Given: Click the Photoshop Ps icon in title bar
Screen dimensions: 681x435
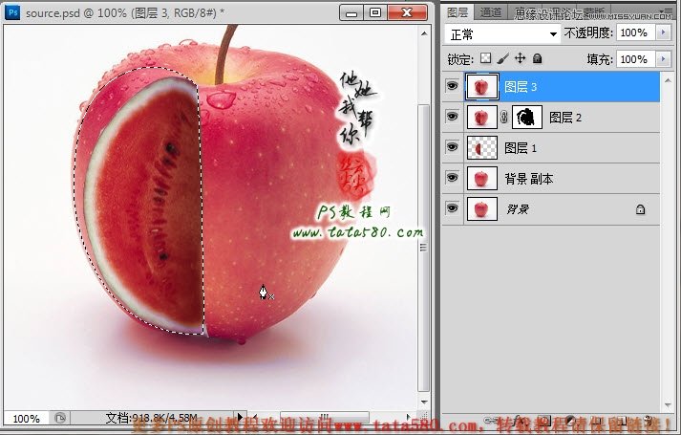Looking at the screenshot, I should 13,12.
